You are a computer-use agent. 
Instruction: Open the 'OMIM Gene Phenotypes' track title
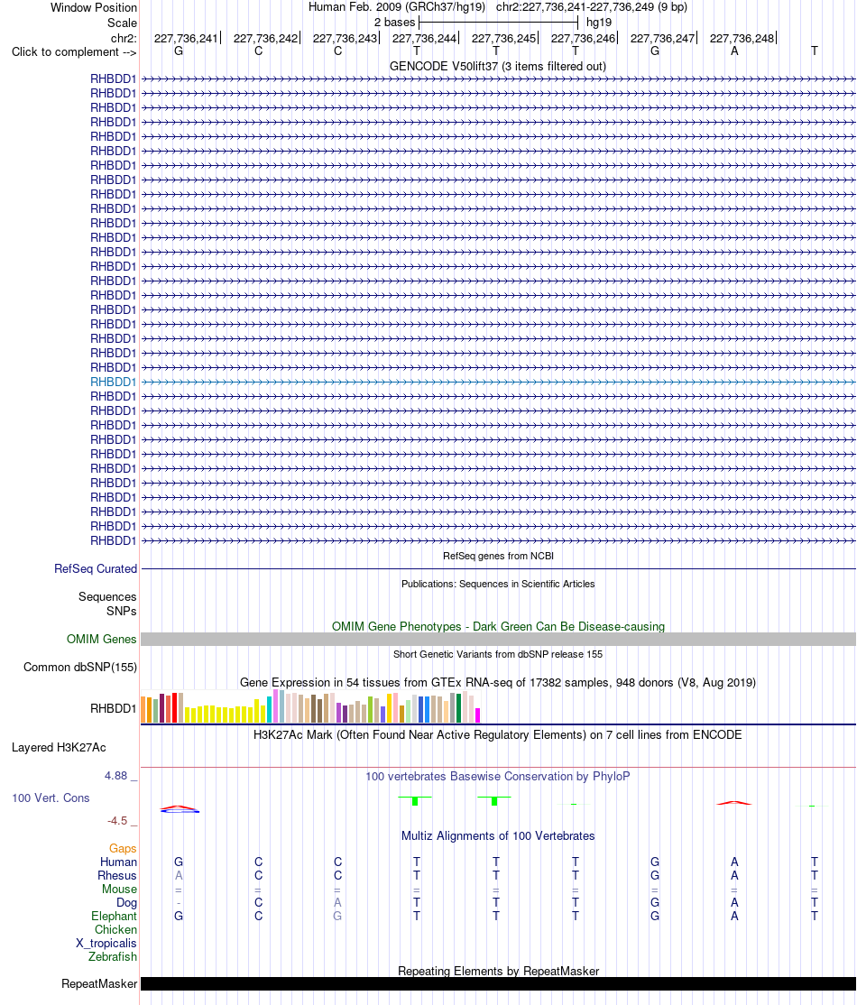point(498,626)
